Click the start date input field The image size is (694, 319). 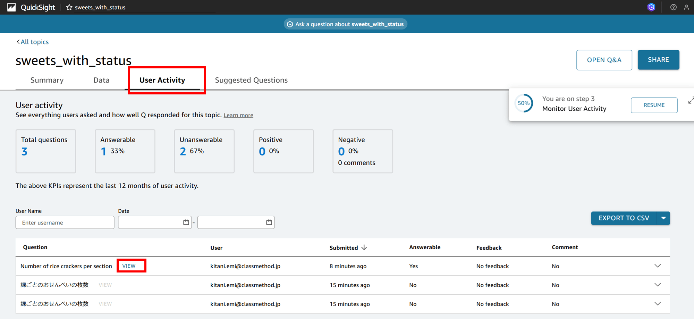155,222
